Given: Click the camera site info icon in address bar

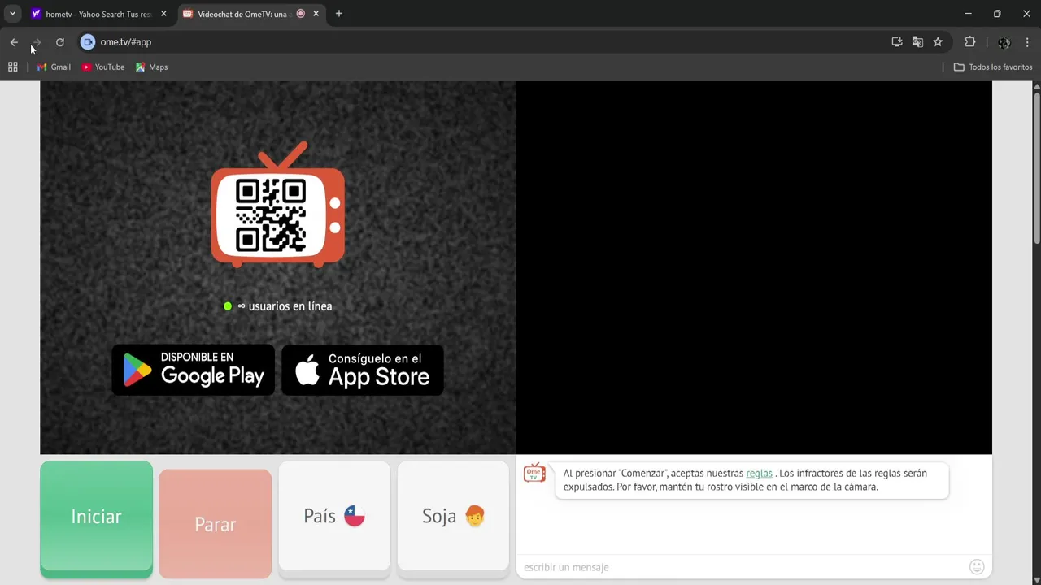Looking at the screenshot, I should point(88,42).
